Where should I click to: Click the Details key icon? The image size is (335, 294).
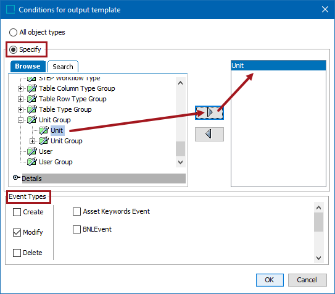tap(16, 177)
